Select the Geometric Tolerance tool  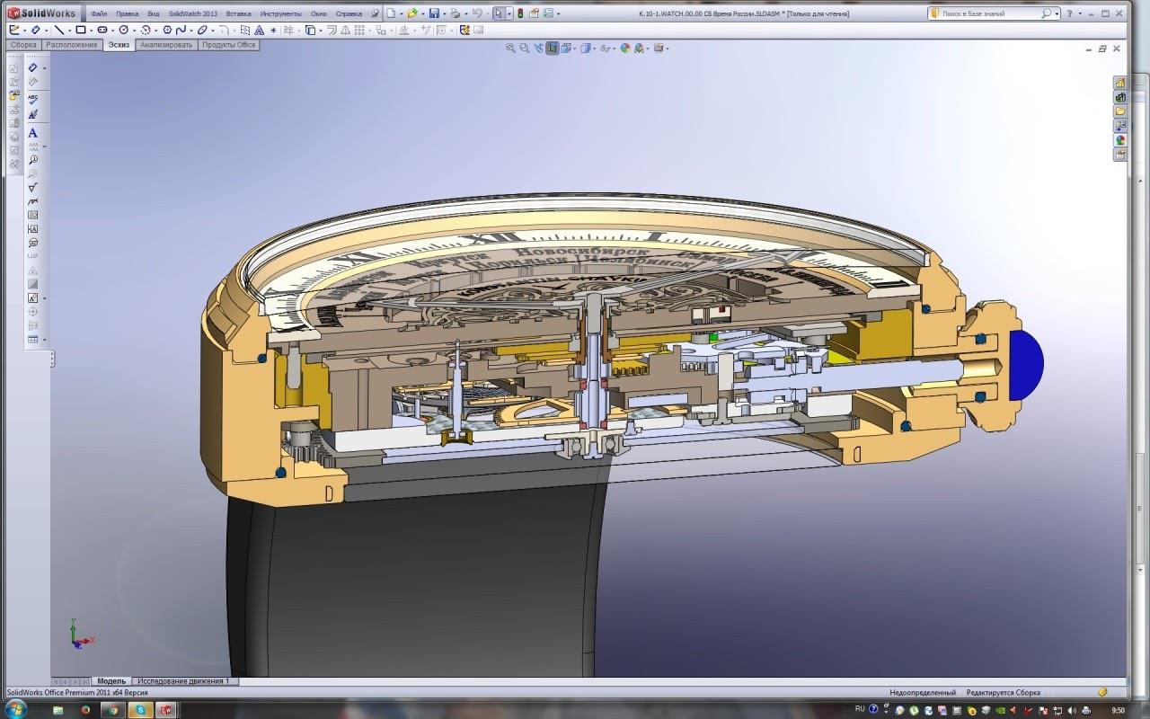click(x=33, y=215)
